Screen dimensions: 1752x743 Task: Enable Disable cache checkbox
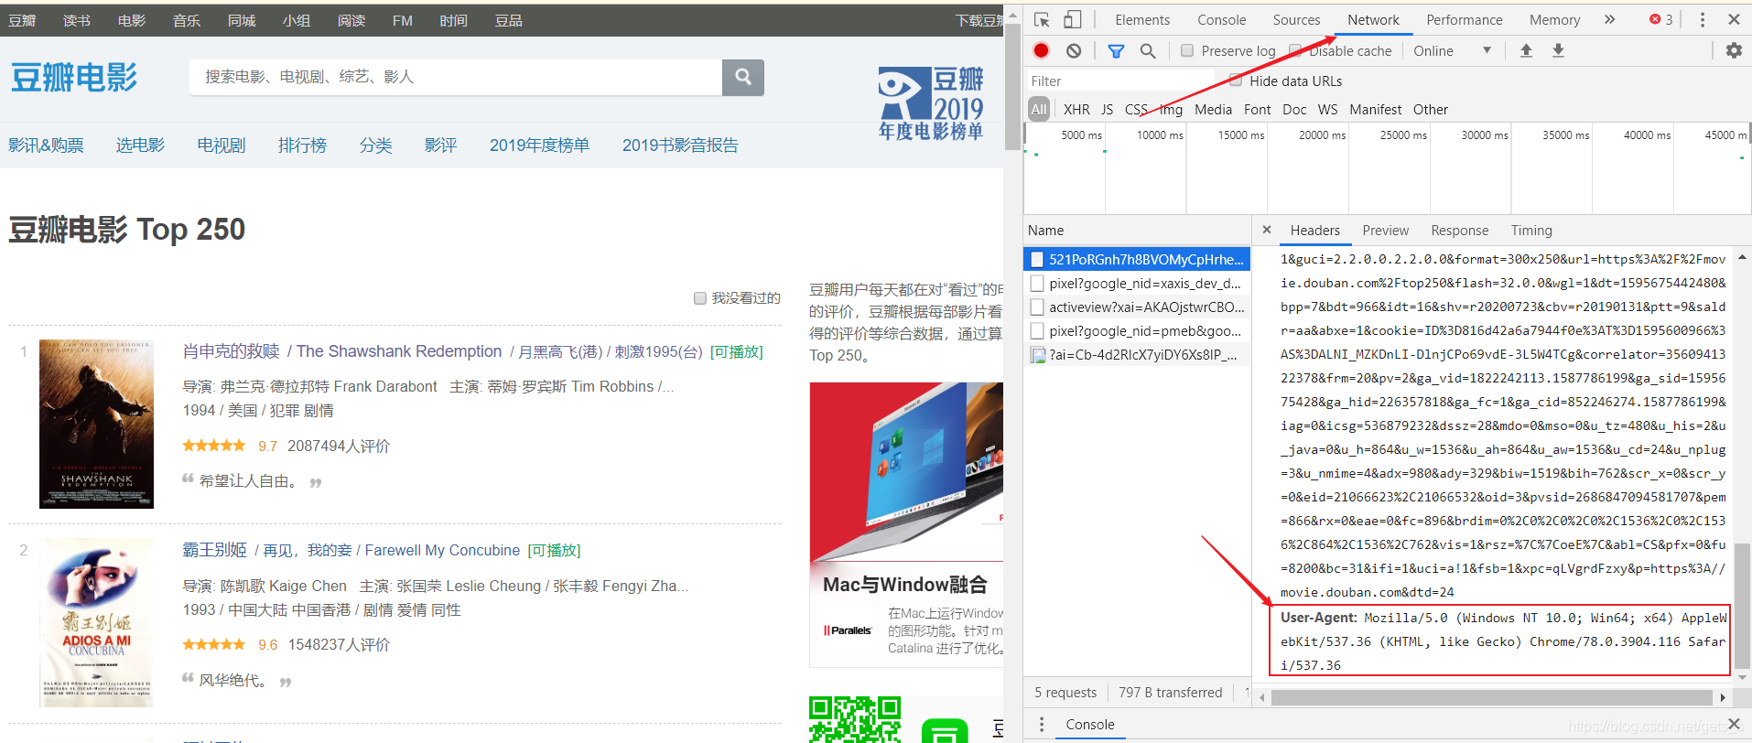1295,50
